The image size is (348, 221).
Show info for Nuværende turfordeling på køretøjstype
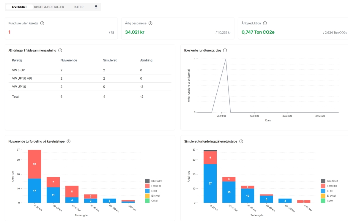[69, 141]
